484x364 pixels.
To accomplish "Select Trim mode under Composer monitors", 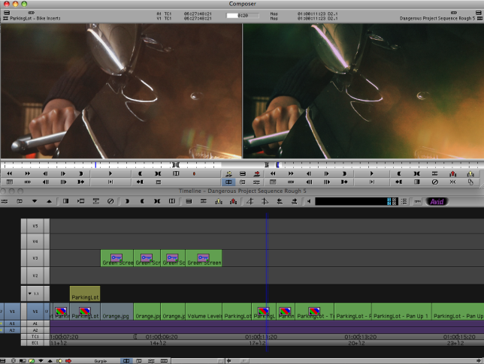I will (243, 182).
